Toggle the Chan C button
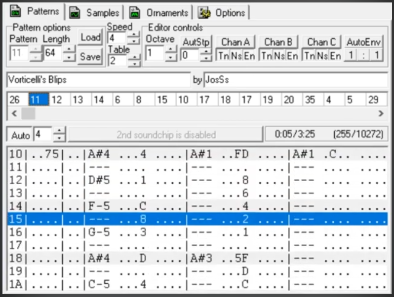Image resolution: width=394 pixels, height=297 pixels. tap(321, 42)
